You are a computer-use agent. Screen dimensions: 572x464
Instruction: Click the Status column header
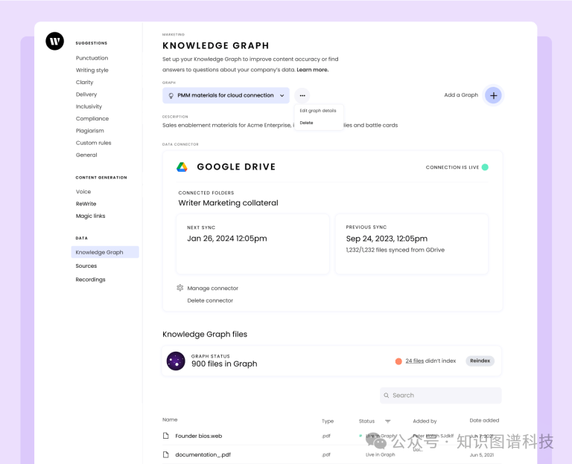pyautogui.click(x=366, y=421)
